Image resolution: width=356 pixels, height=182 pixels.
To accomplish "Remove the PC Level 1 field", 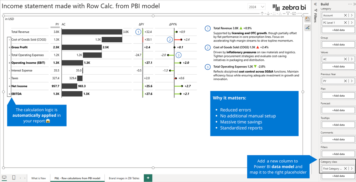I will (x=345, y=23).
